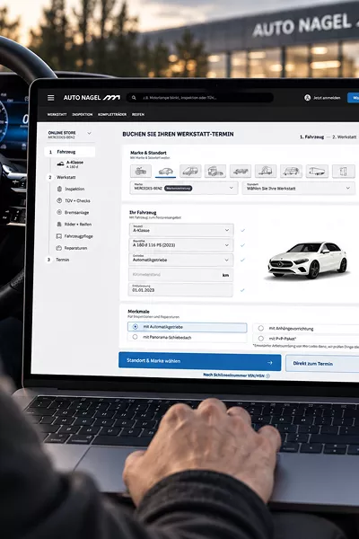Select the passenger car vehicle type icon
The height and width of the screenshot is (539, 359).
(165, 172)
